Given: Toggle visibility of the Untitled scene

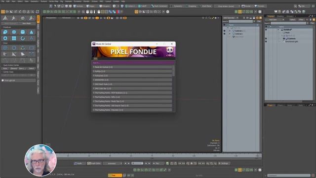Looking at the screenshot, I should (266, 30).
